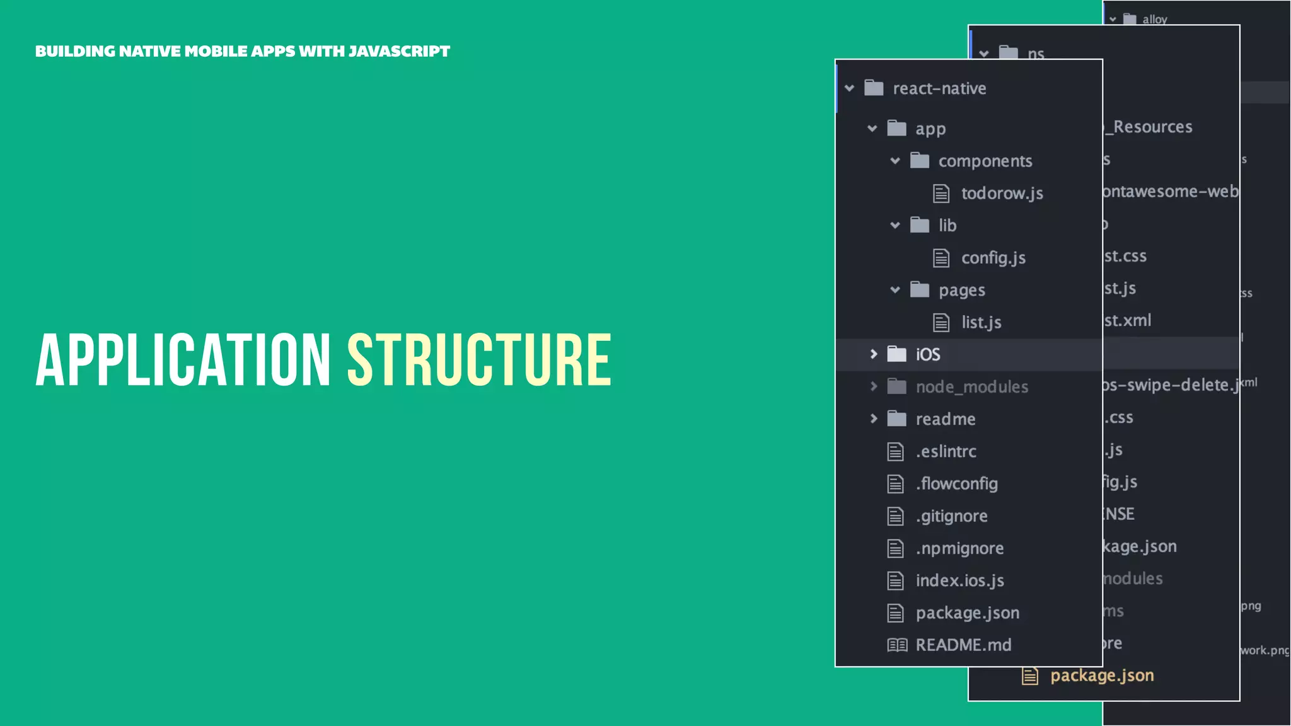Open the .npmignore file
The width and height of the screenshot is (1291, 726).
(x=960, y=548)
